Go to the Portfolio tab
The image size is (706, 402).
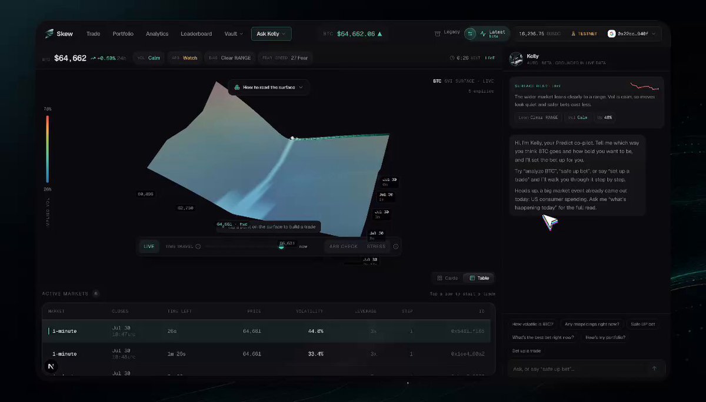coord(123,34)
